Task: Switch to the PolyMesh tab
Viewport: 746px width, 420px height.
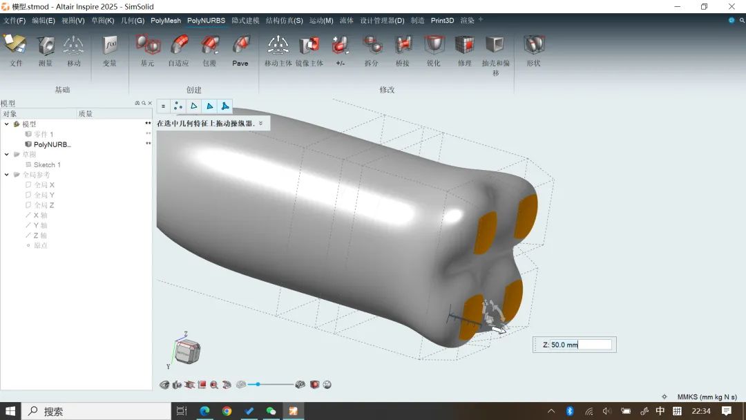Action: pos(166,21)
